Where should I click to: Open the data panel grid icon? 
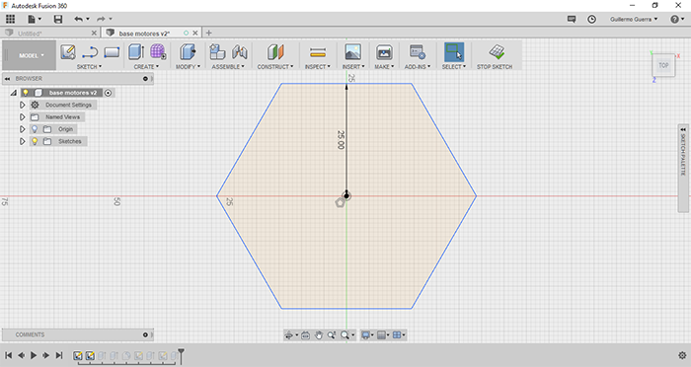pyautogui.click(x=10, y=19)
